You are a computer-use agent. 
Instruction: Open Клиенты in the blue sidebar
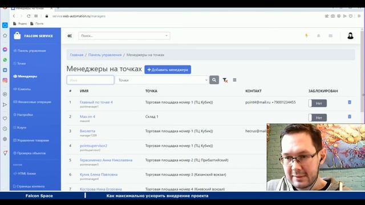pyautogui.click(x=22, y=89)
